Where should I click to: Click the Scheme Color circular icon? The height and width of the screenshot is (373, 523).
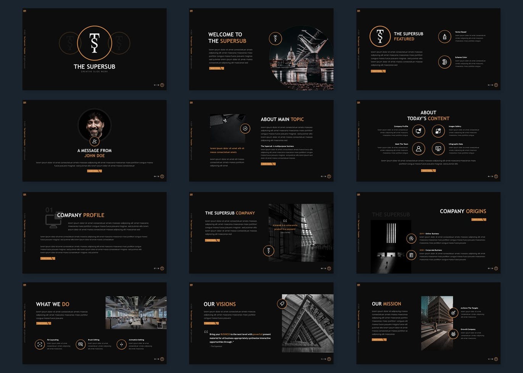pos(444,62)
